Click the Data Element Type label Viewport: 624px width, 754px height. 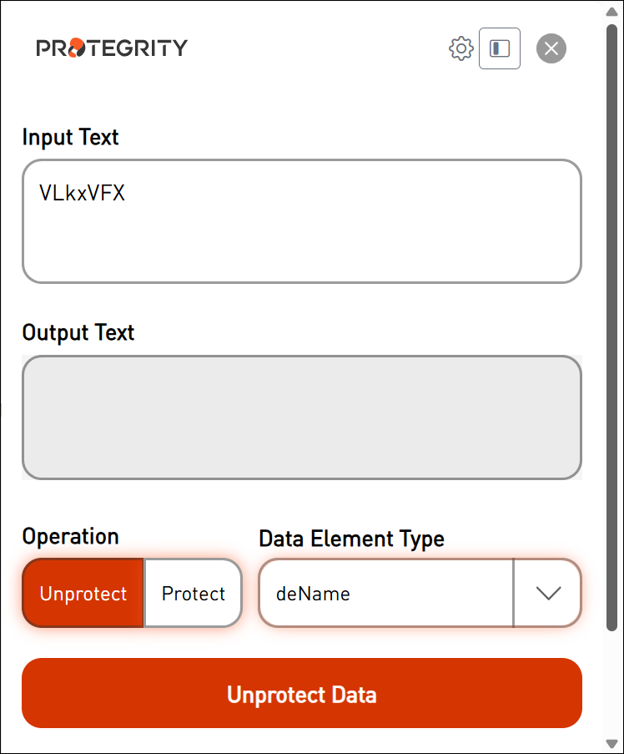pyautogui.click(x=351, y=539)
